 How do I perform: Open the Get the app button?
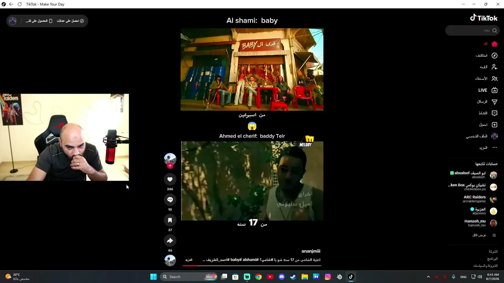(x=39, y=21)
